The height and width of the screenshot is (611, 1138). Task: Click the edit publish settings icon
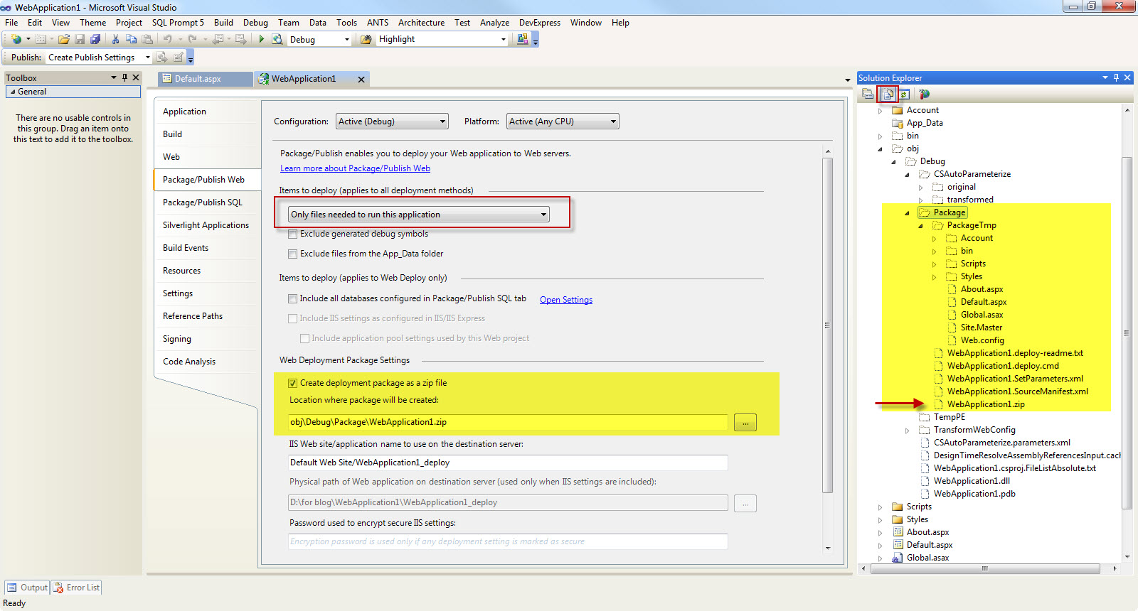coord(179,58)
